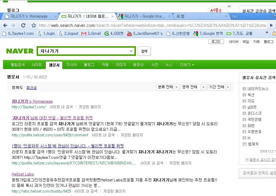This screenshot has height=196, width=276.
Task: Open the 2_logout bookmark
Action: pos(68,33)
